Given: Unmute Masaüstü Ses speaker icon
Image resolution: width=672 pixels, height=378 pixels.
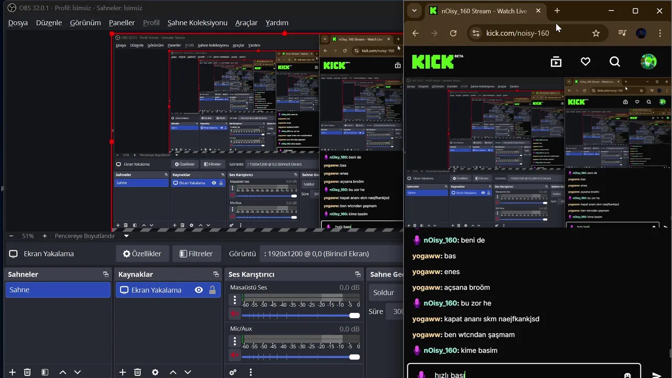Looking at the screenshot, I should (235, 314).
